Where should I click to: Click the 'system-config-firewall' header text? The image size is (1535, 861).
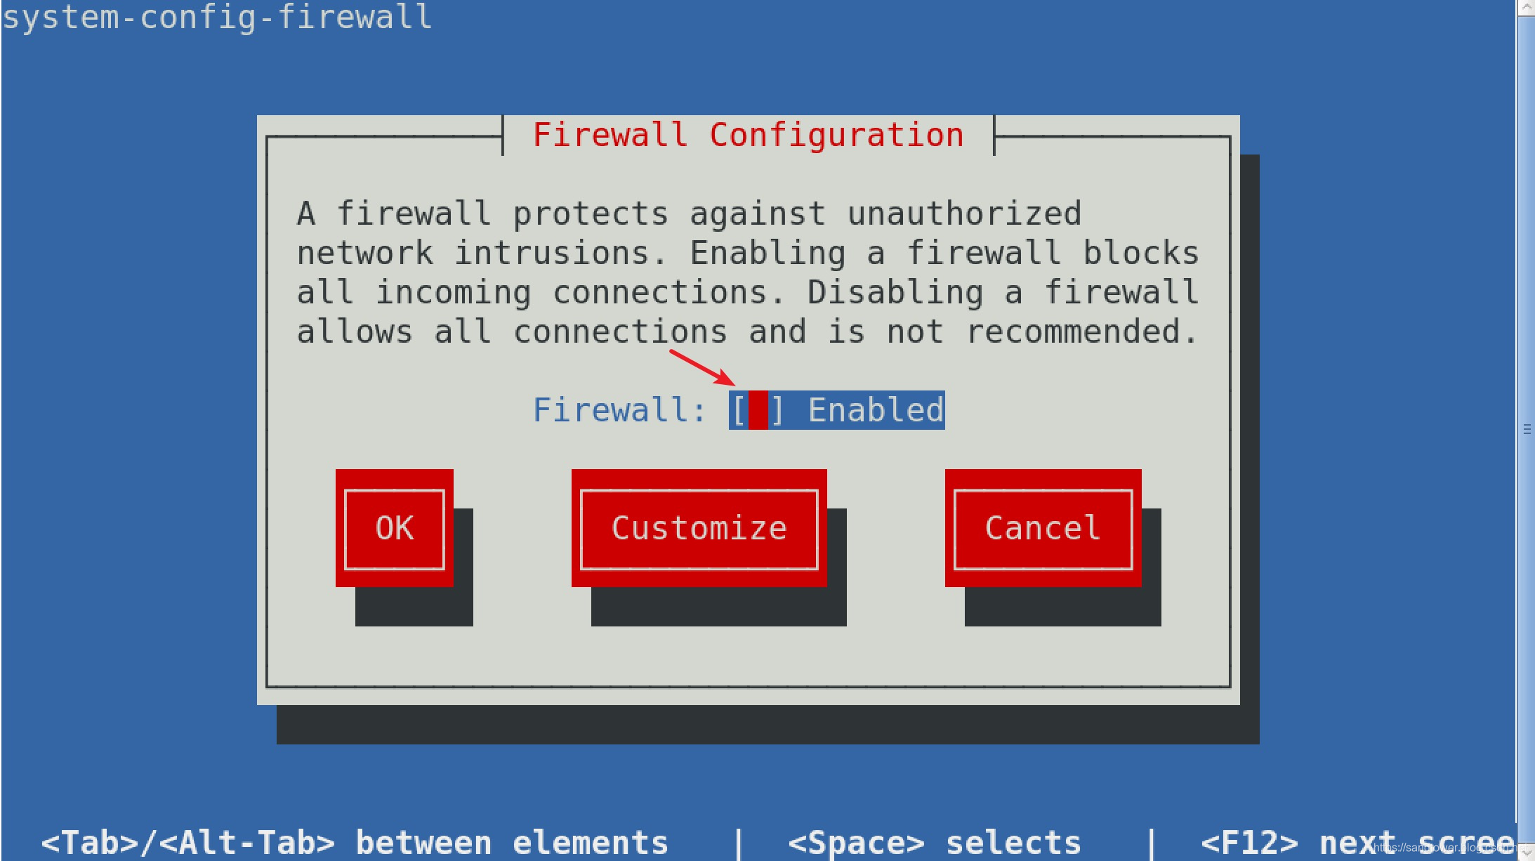tap(217, 17)
